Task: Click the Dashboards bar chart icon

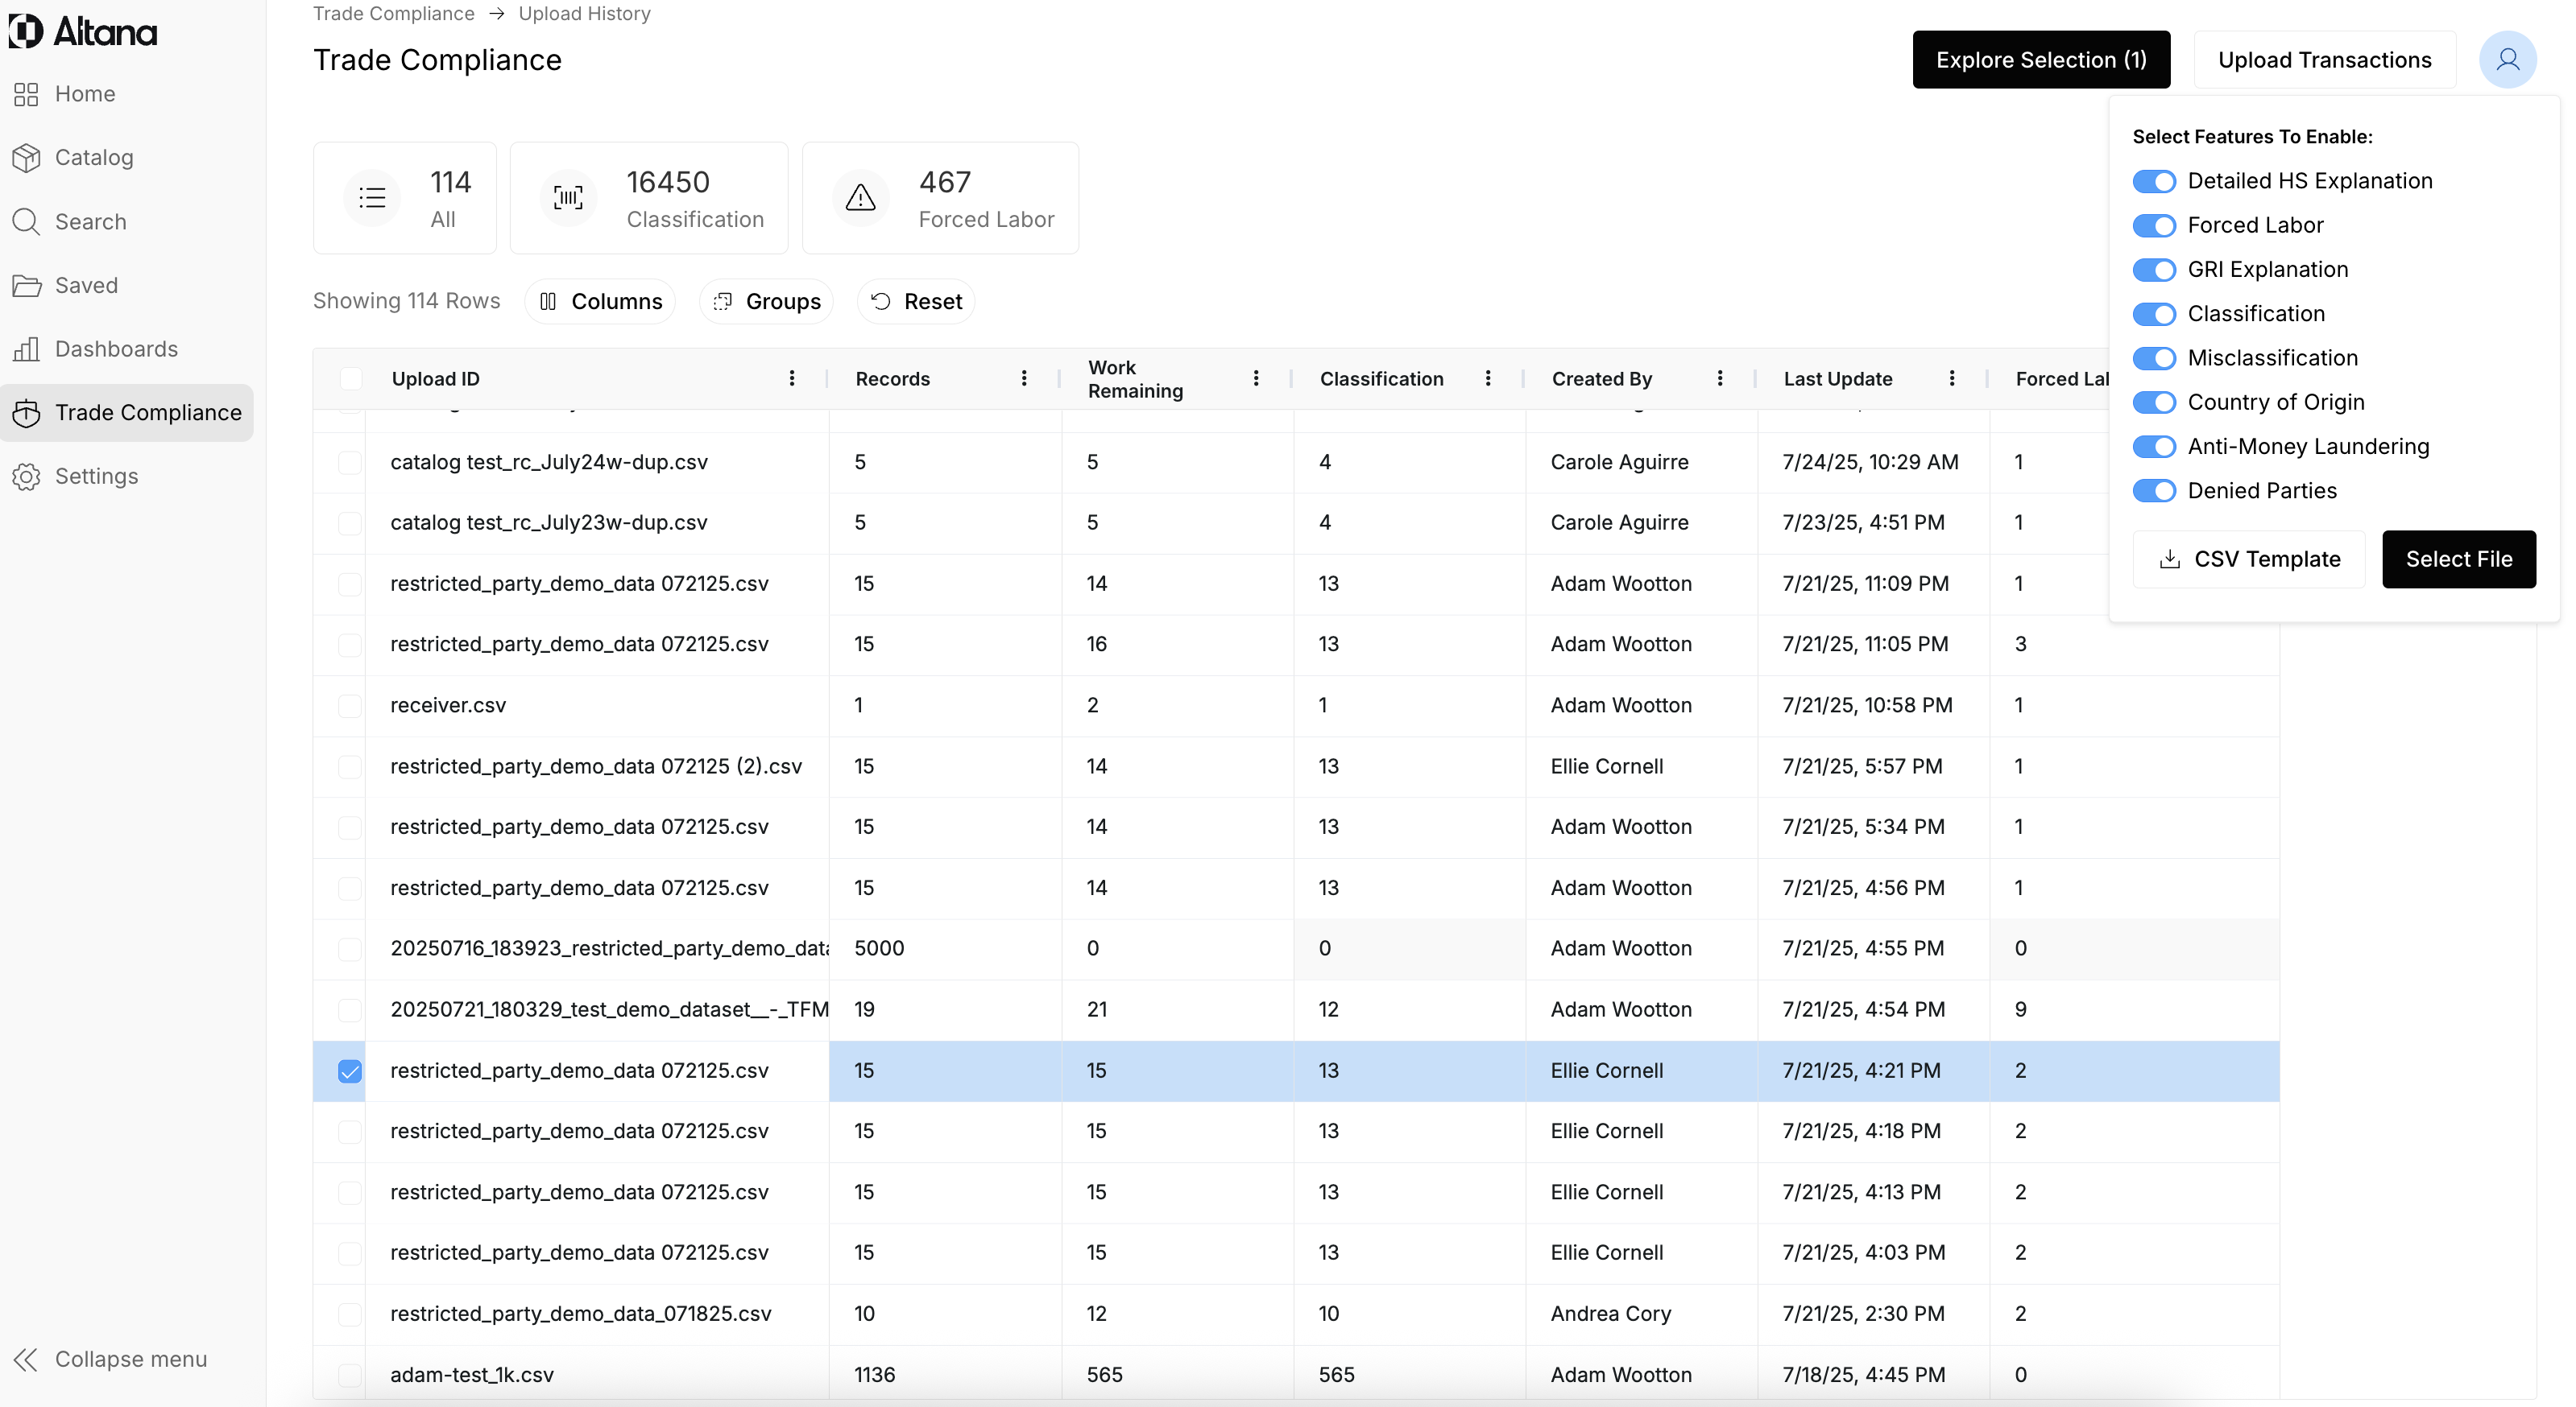Action: point(27,349)
